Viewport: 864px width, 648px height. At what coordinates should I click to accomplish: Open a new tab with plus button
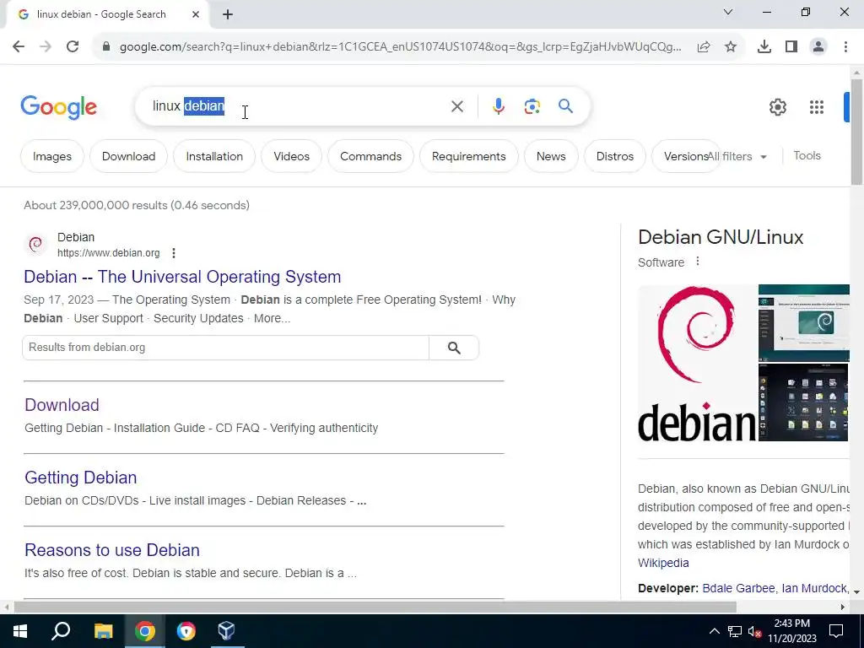228,14
